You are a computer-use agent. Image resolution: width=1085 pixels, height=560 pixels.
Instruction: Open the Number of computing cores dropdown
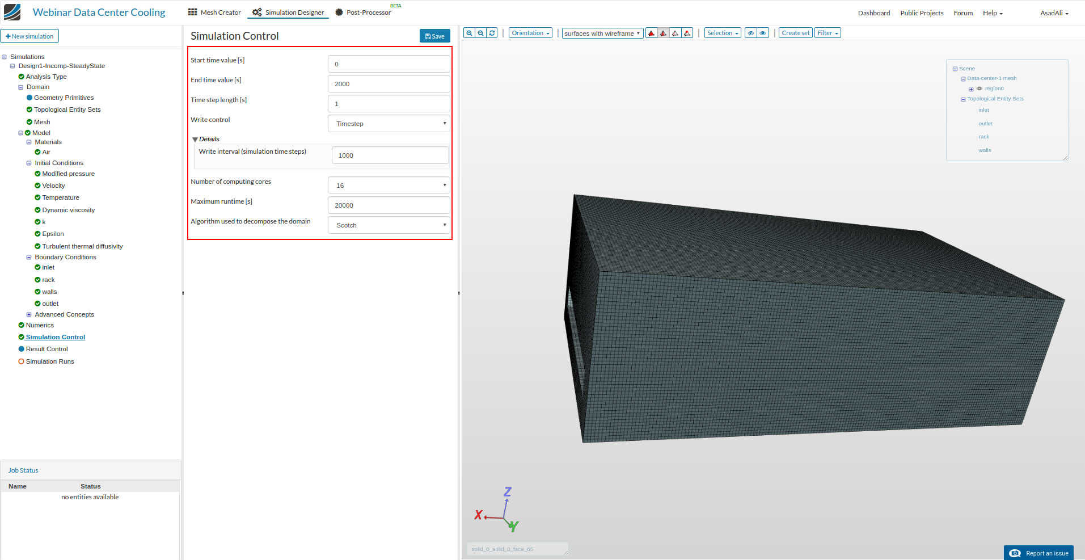[x=389, y=186]
